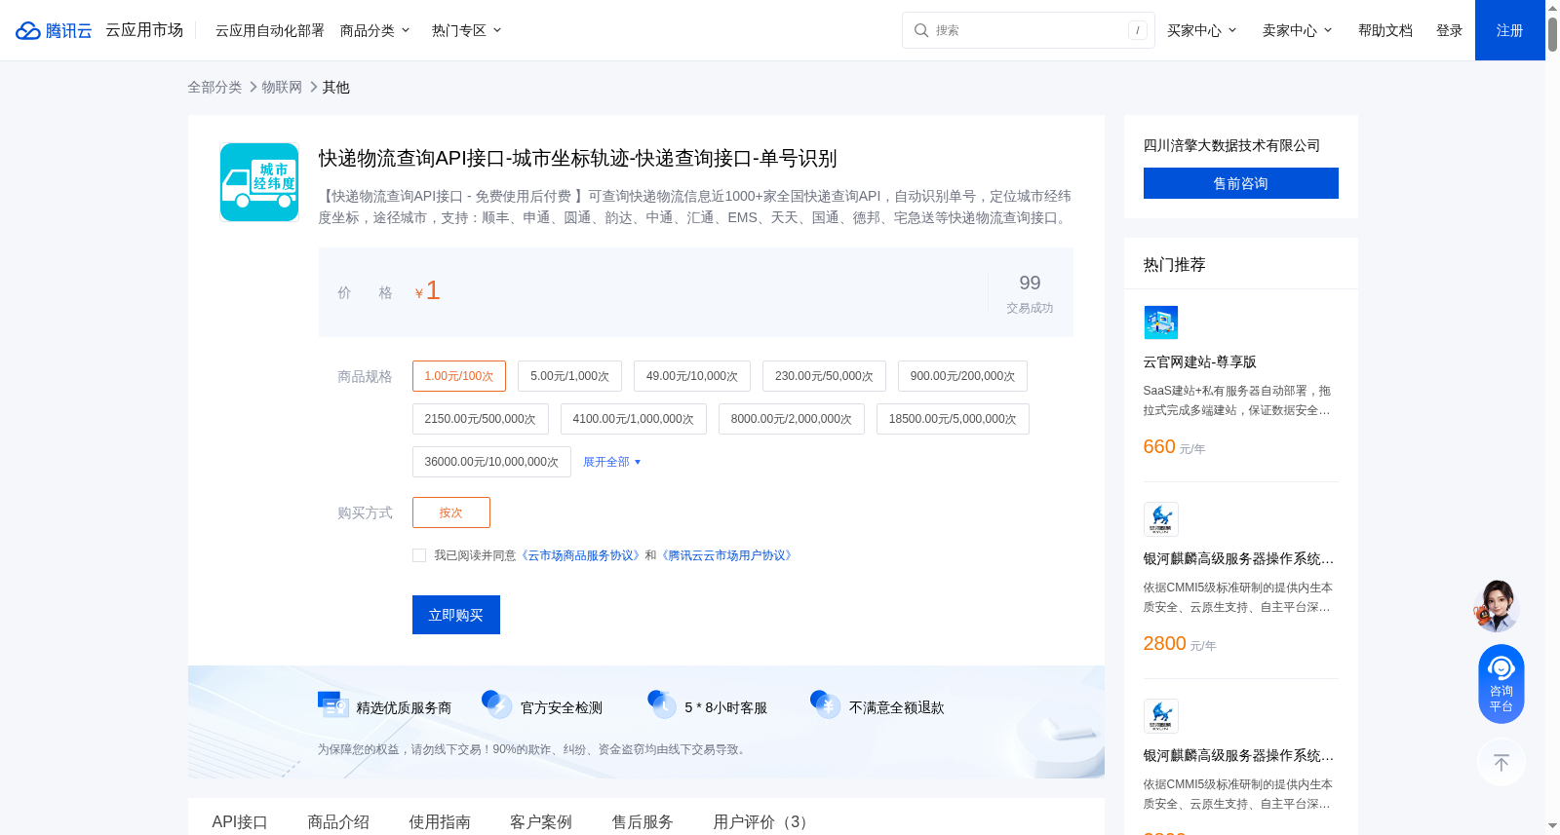Click the back-to-top arrow icon
This screenshot has width=1560, height=835.
[1501, 763]
